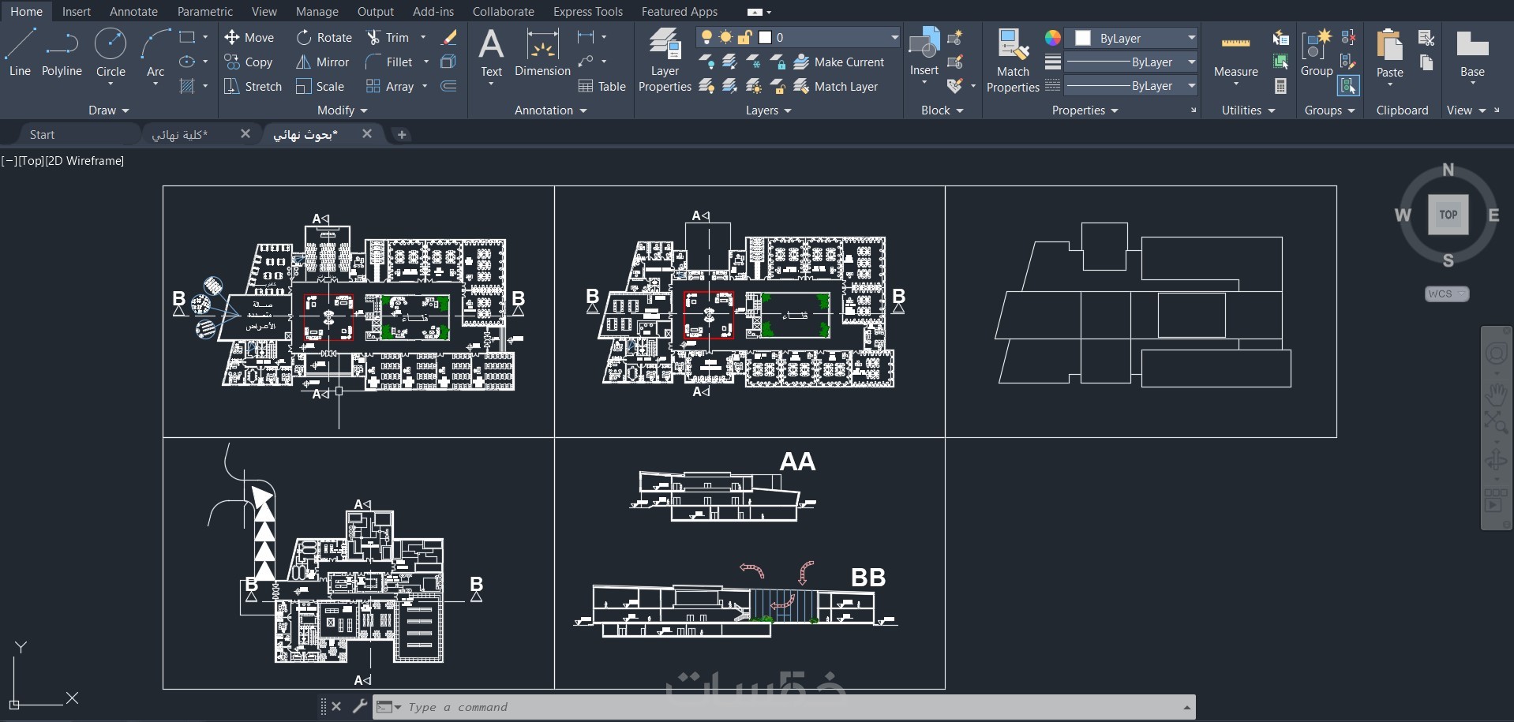Choose the Ellipse tool
Image resolution: width=1514 pixels, height=722 pixels.
pyautogui.click(x=187, y=62)
